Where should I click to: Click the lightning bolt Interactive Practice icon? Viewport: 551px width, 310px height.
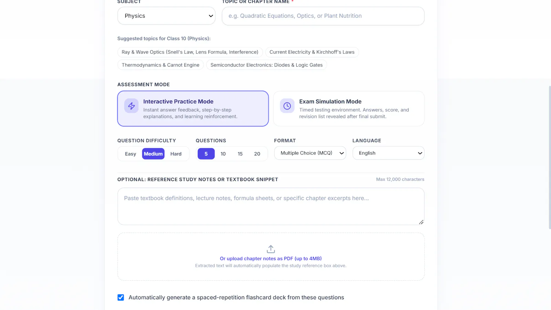point(131,106)
